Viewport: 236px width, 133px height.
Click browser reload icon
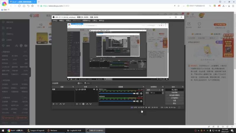19,6
